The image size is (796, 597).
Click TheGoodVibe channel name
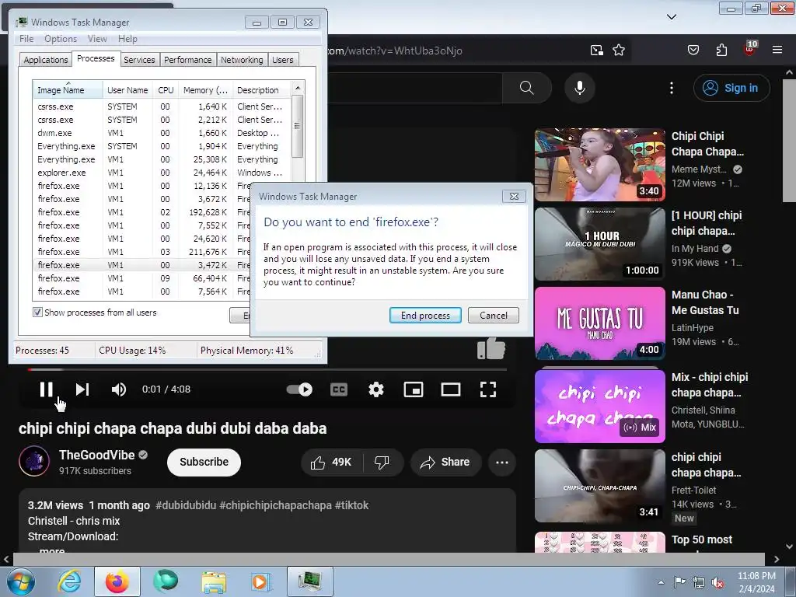pos(96,455)
